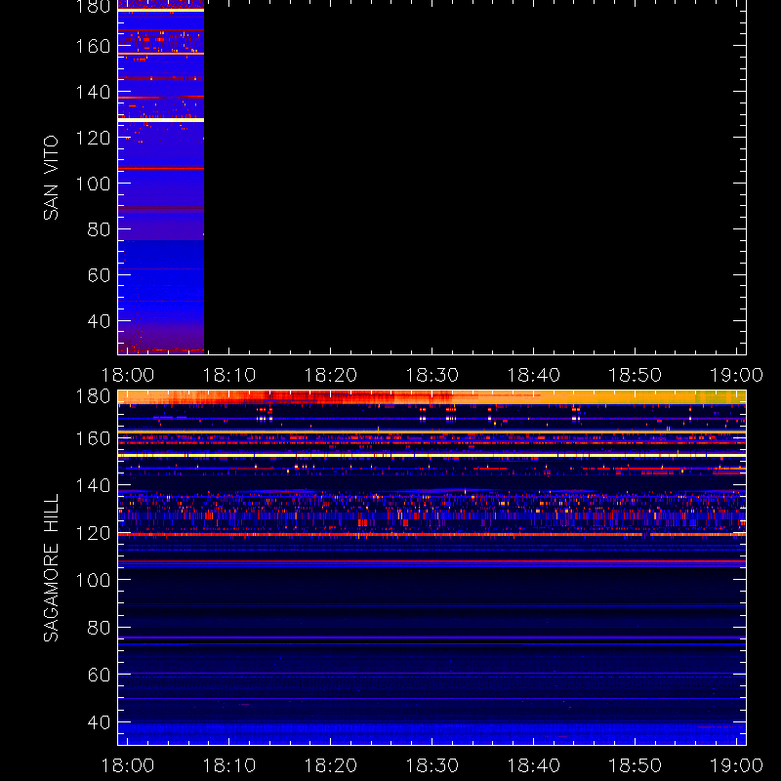Choose the 140 frequency label on Sagamore Hill axis
This screenshot has height=781, width=781.
(x=93, y=485)
